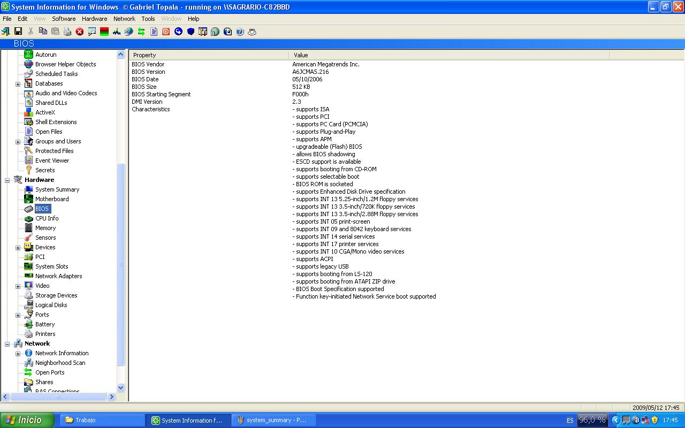This screenshot has height=428, width=685.
Task: Click the red X stop toolbar icon
Action: click(80, 32)
